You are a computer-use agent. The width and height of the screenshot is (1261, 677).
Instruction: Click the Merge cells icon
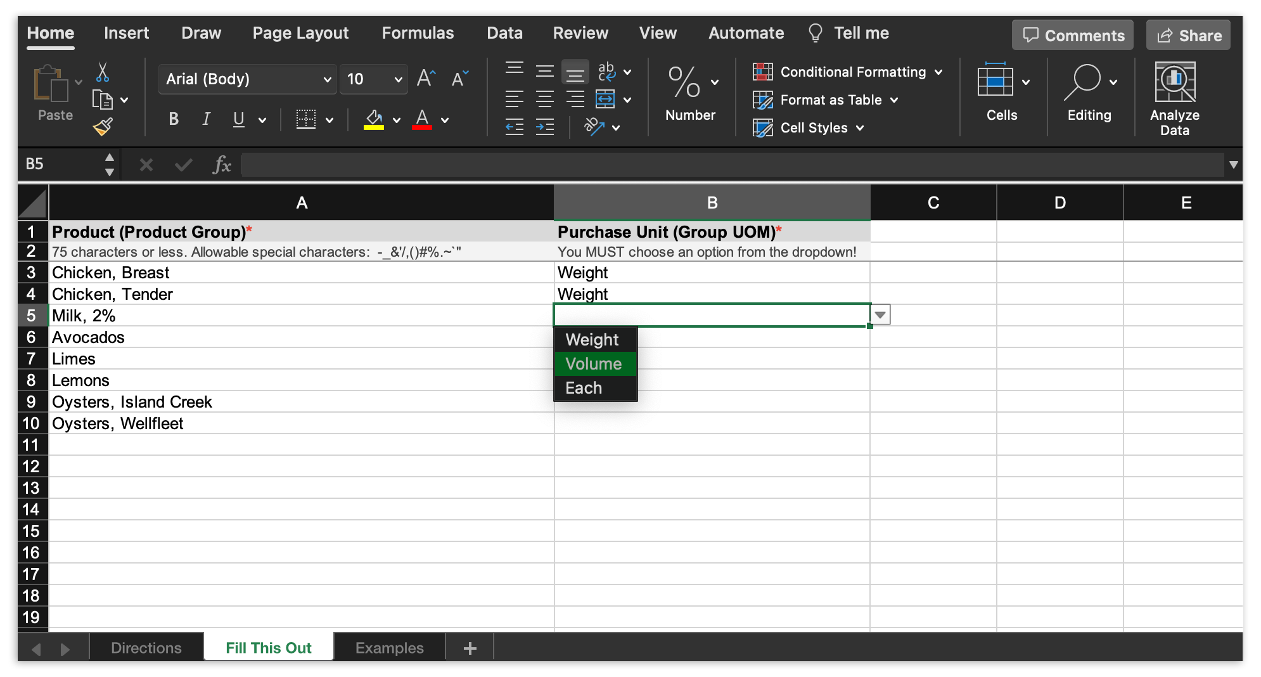pos(605,100)
